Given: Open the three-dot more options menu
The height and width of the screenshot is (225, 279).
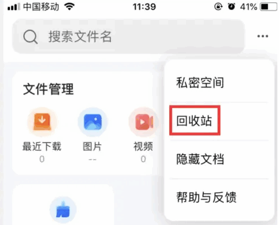Looking at the screenshot, I should point(263,36).
